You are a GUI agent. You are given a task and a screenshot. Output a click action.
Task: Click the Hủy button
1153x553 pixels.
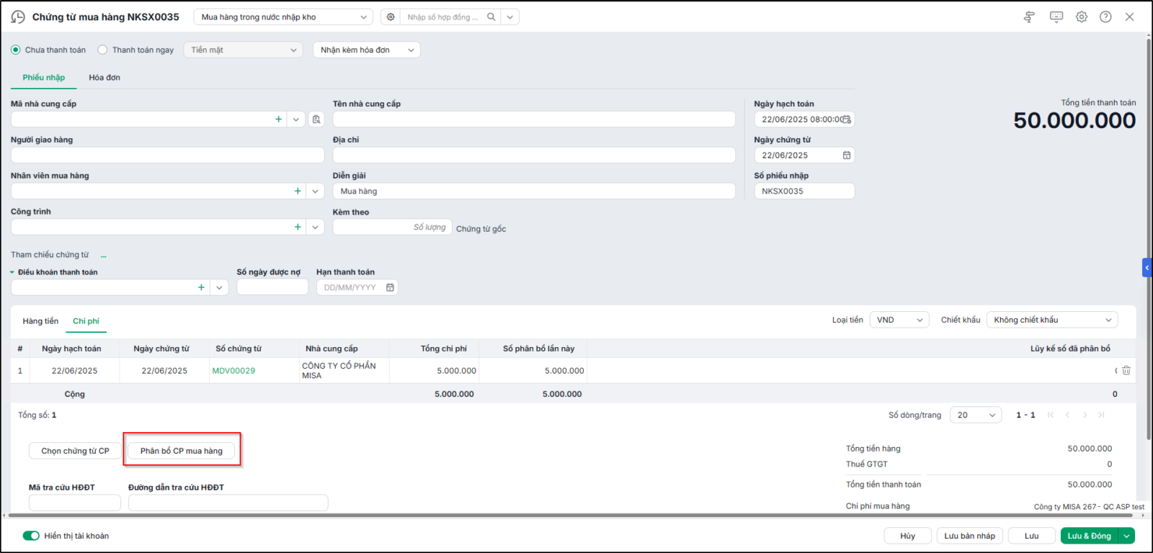[x=907, y=536]
